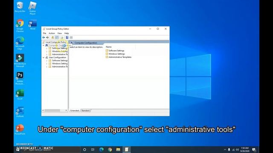273x153 pixels.
Task: Maximize the Local Group Policy Editor window
Action: pyautogui.click(x=158, y=29)
